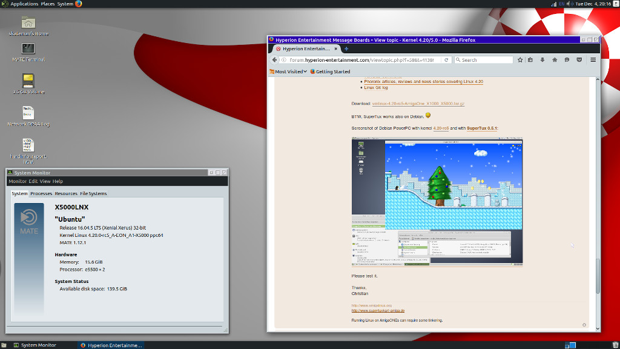620x349 pixels.
Task: Click the show desktop icon in bottom panel
Action: [x=4, y=345]
